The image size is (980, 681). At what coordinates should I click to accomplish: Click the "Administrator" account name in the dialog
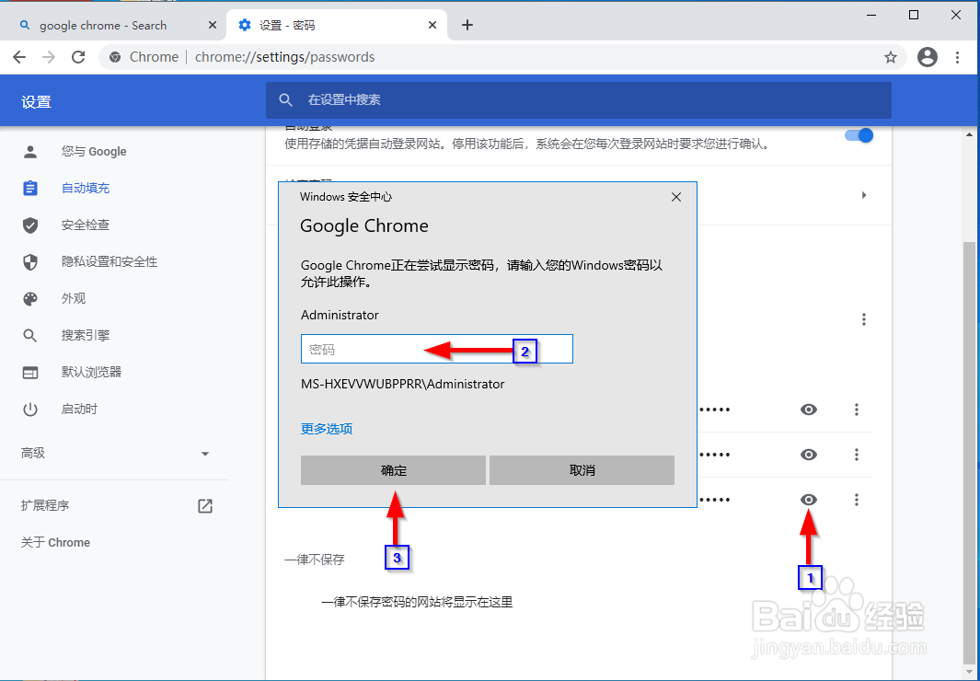point(340,315)
